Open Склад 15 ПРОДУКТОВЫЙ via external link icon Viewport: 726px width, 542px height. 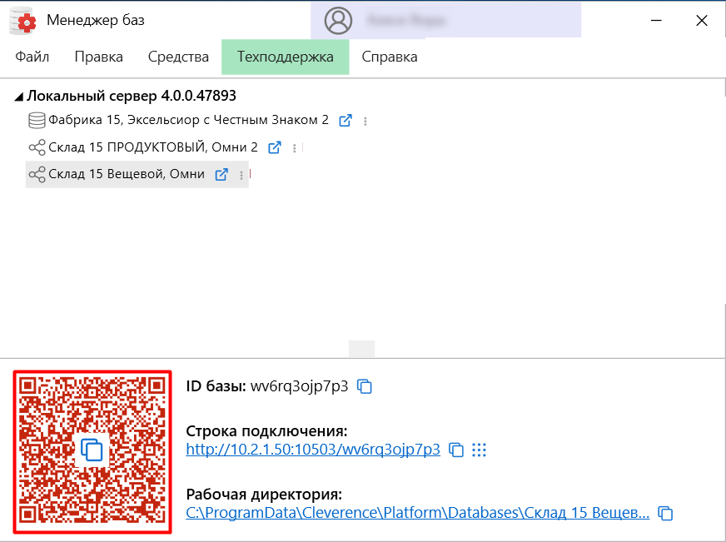274,147
